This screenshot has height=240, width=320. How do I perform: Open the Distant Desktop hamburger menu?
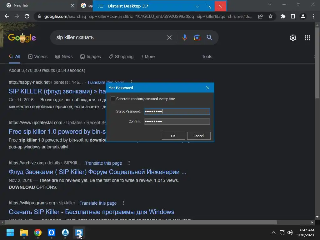101,6
